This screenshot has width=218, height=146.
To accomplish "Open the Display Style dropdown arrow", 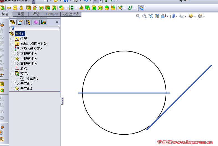I will [176, 16].
